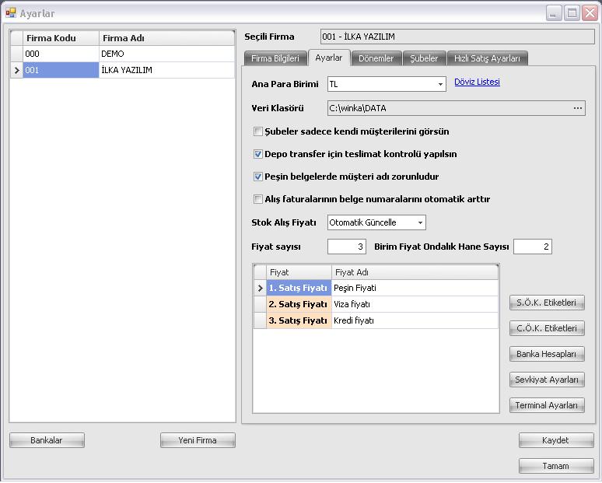Click row selector of 2. Satış Fiyatı

260,304
